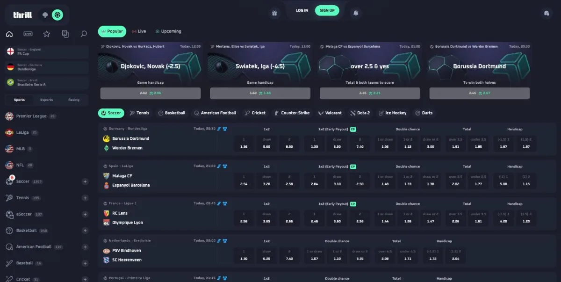Expand the Baseball category in the sidebar
The width and height of the screenshot is (561, 282).
click(x=85, y=263)
